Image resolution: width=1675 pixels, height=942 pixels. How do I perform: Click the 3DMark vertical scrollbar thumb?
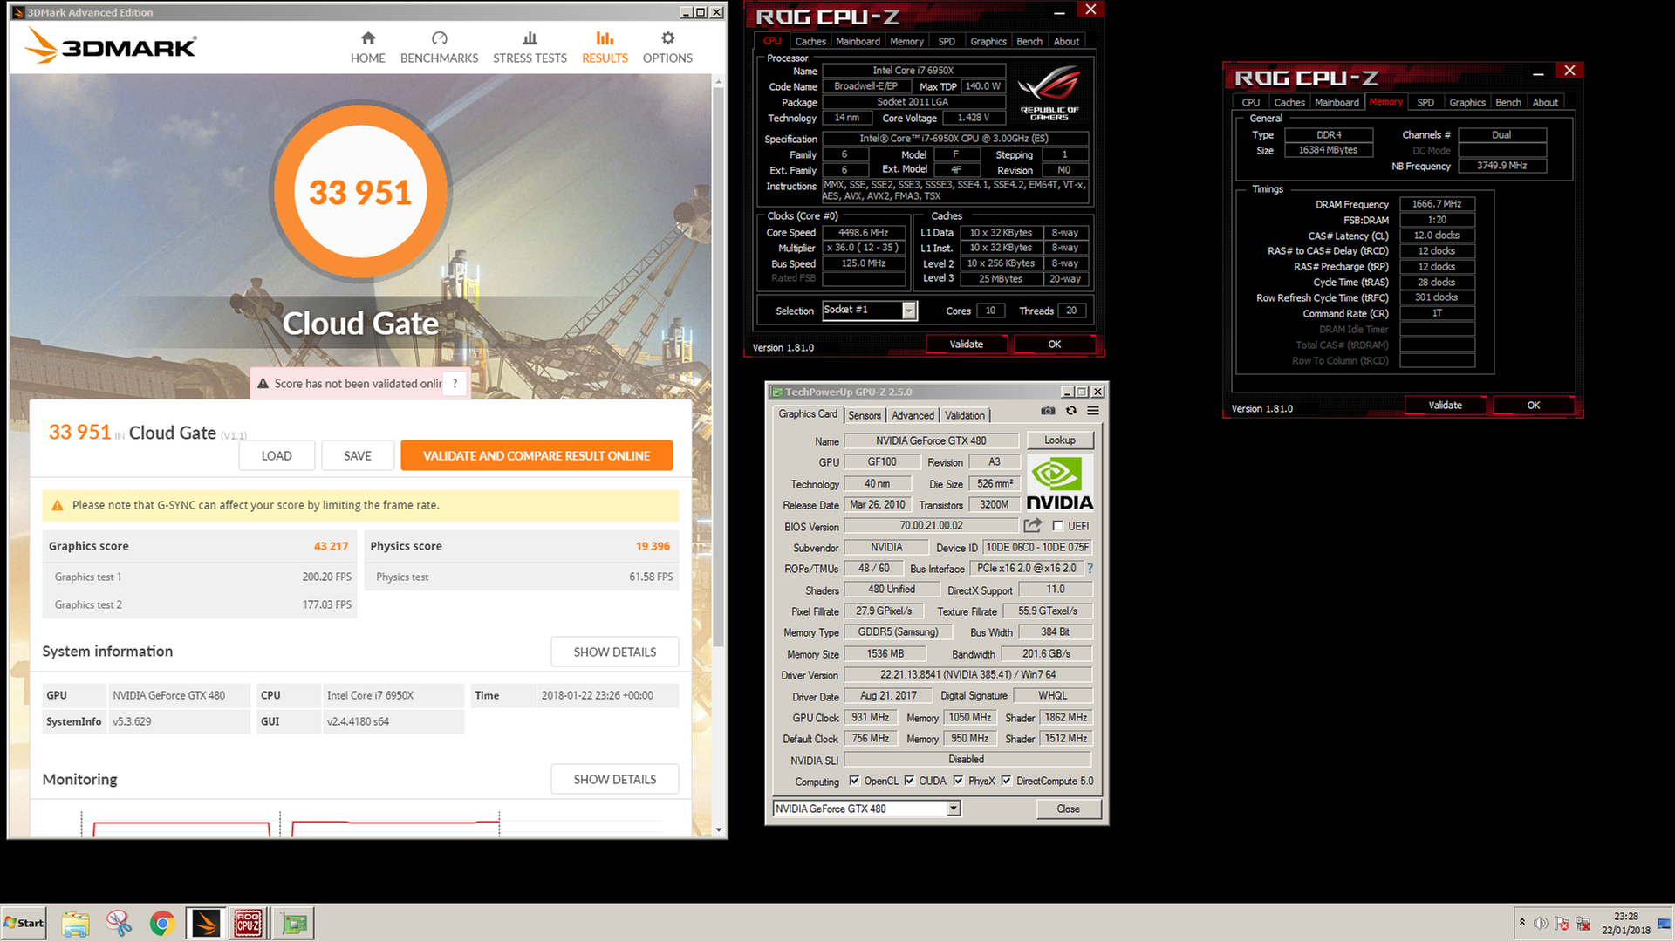[x=718, y=366]
